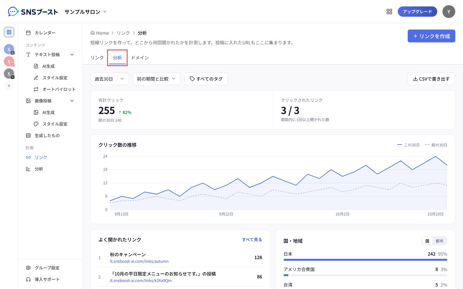The height and width of the screenshot is (289, 463).
Task: Open リンク in sidebar
Action: pos(50,157)
